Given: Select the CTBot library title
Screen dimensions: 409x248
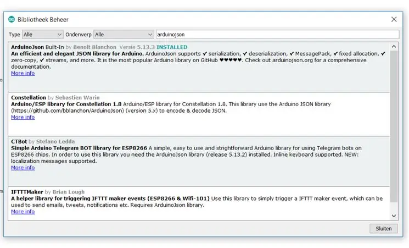Looking at the screenshot, I should coord(19,141).
